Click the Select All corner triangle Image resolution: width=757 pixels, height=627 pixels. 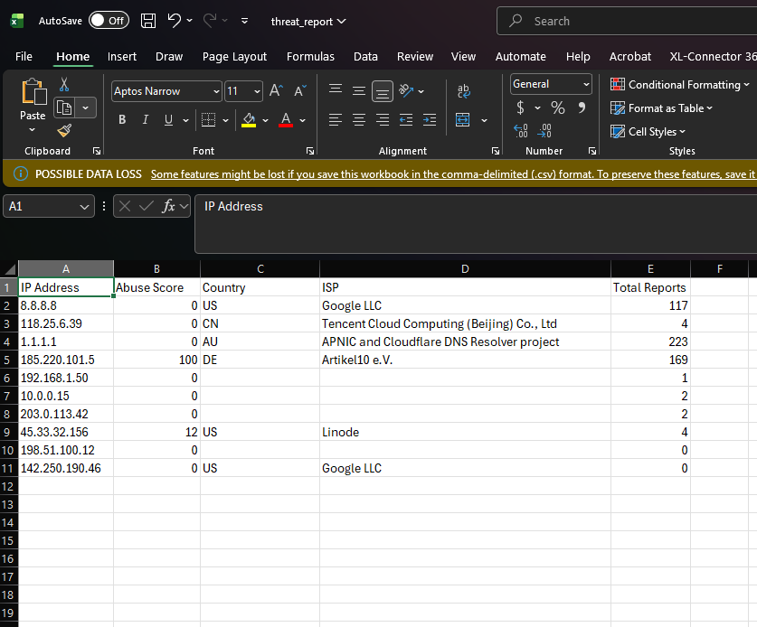pos(9,268)
